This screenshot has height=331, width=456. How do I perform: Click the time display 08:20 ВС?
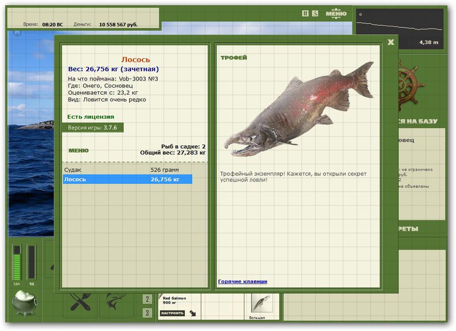pyautogui.click(x=52, y=25)
